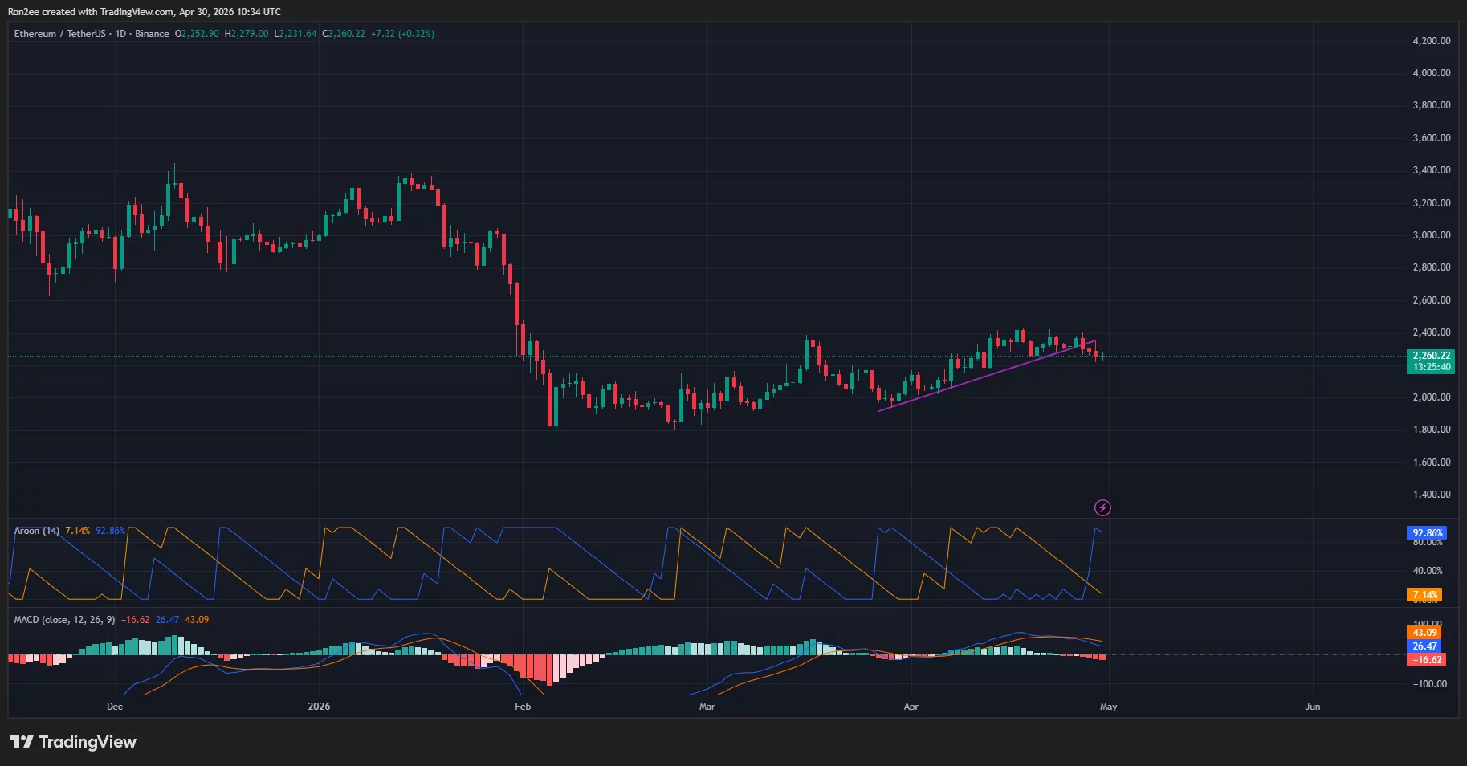Toggle the MACD signal value 43.09
This screenshot has height=766, width=1467.
pyautogui.click(x=195, y=619)
